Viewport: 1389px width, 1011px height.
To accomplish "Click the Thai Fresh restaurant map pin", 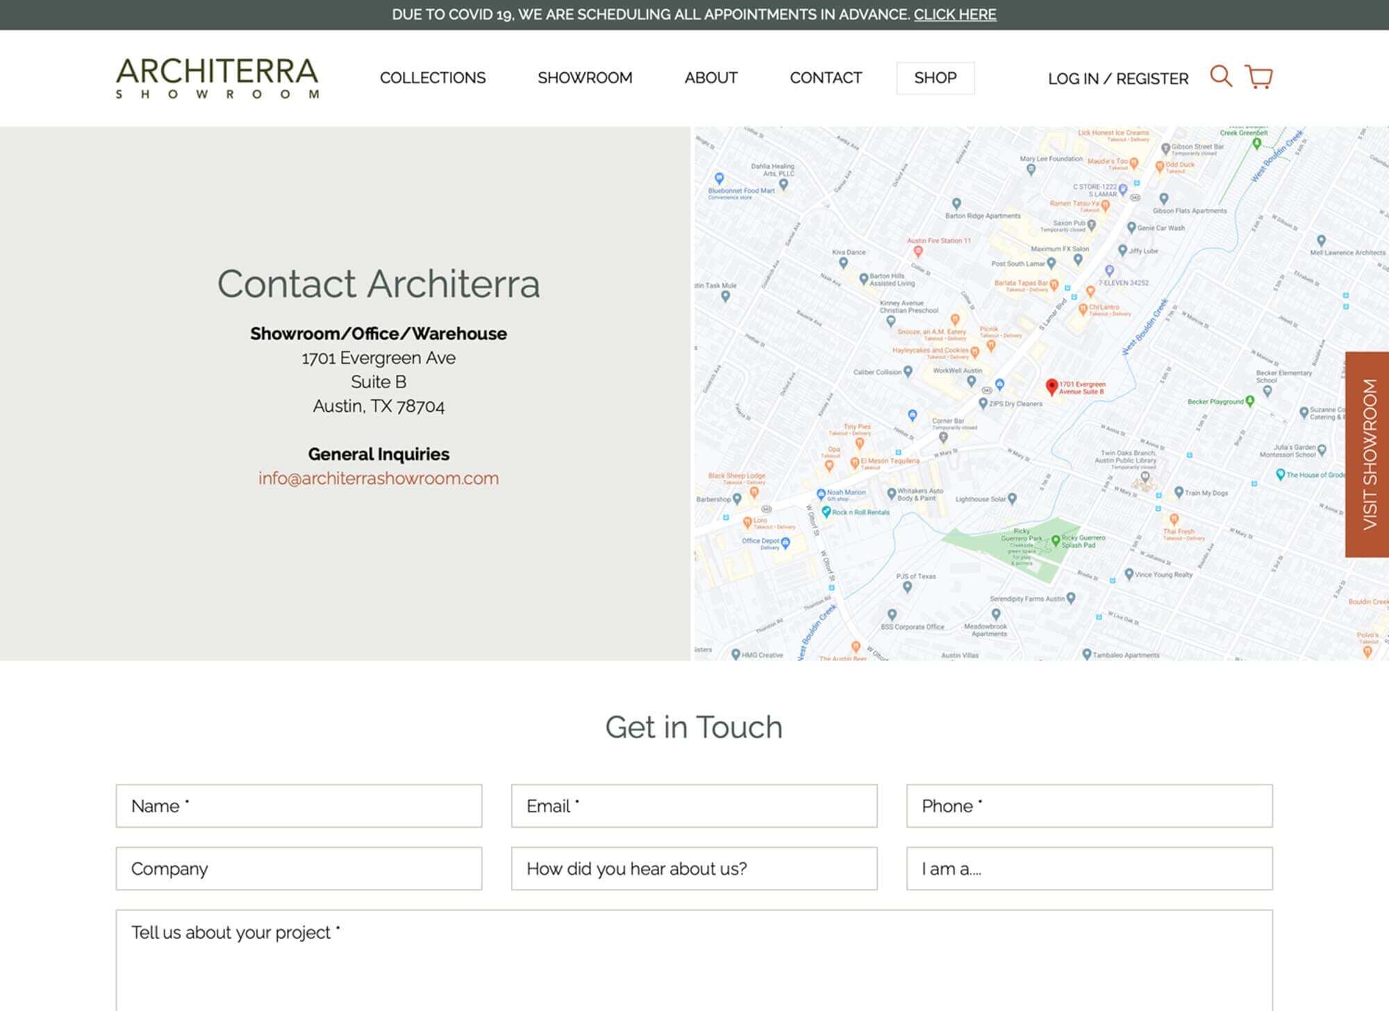I will pyautogui.click(x=1174, y=519).
